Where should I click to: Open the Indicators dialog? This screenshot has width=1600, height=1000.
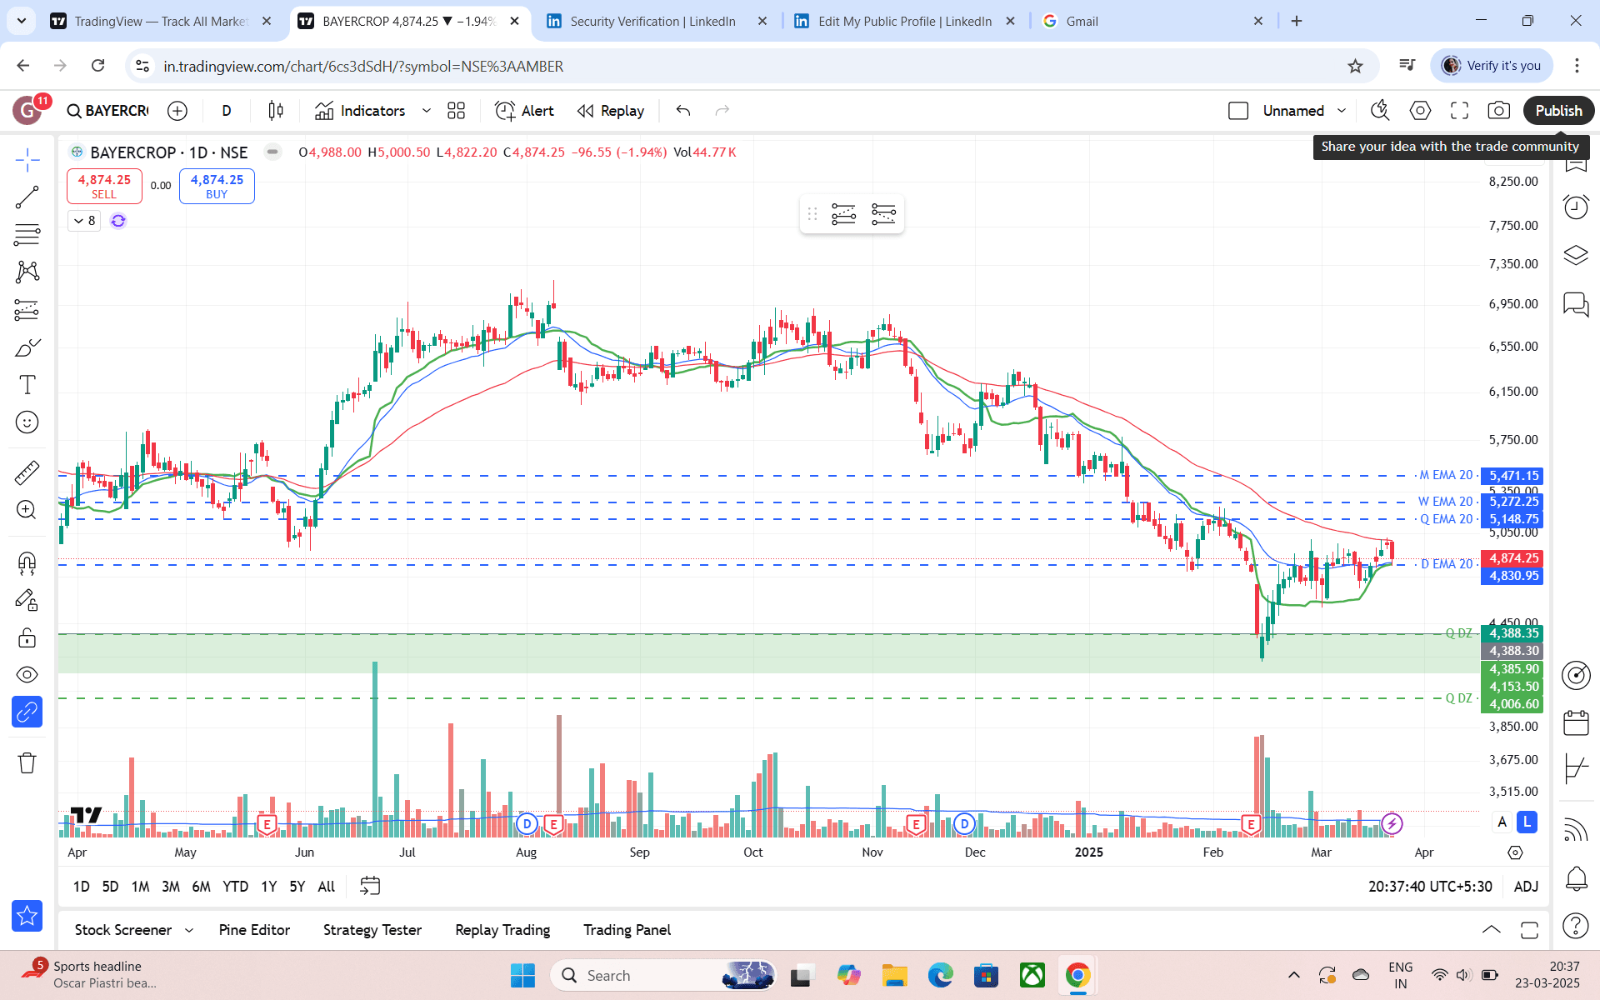click(x=360, y=111)
